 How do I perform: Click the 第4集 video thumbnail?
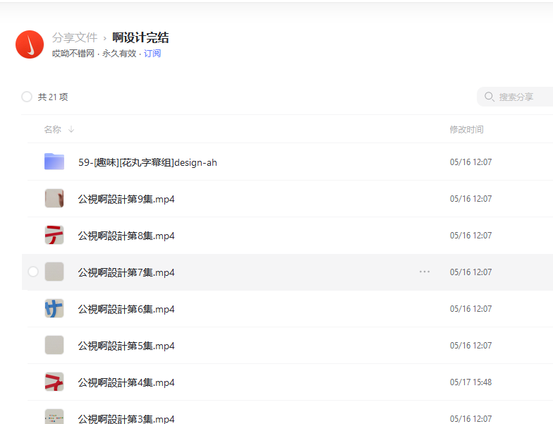pos(54,382)
